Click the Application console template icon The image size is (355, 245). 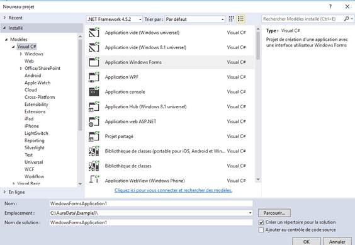pos(94,91)
